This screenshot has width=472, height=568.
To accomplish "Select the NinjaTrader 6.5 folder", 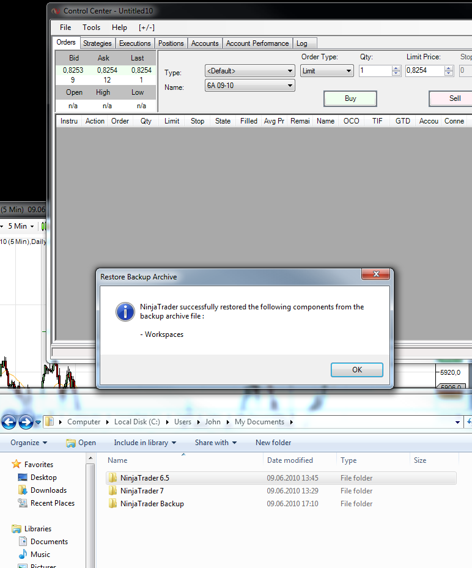I will (281, 478).
